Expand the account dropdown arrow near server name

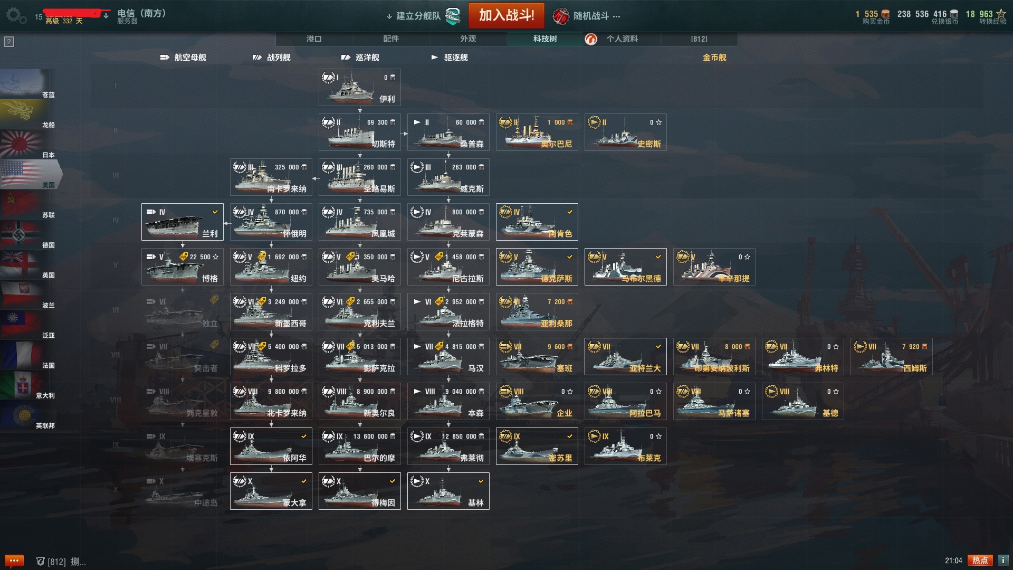[x=106, y=16]
